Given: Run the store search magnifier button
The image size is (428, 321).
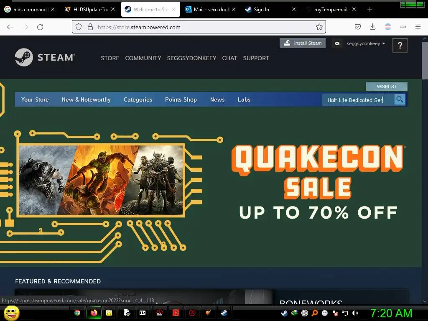Looking at the screenshot, I should tap(400, 99).
